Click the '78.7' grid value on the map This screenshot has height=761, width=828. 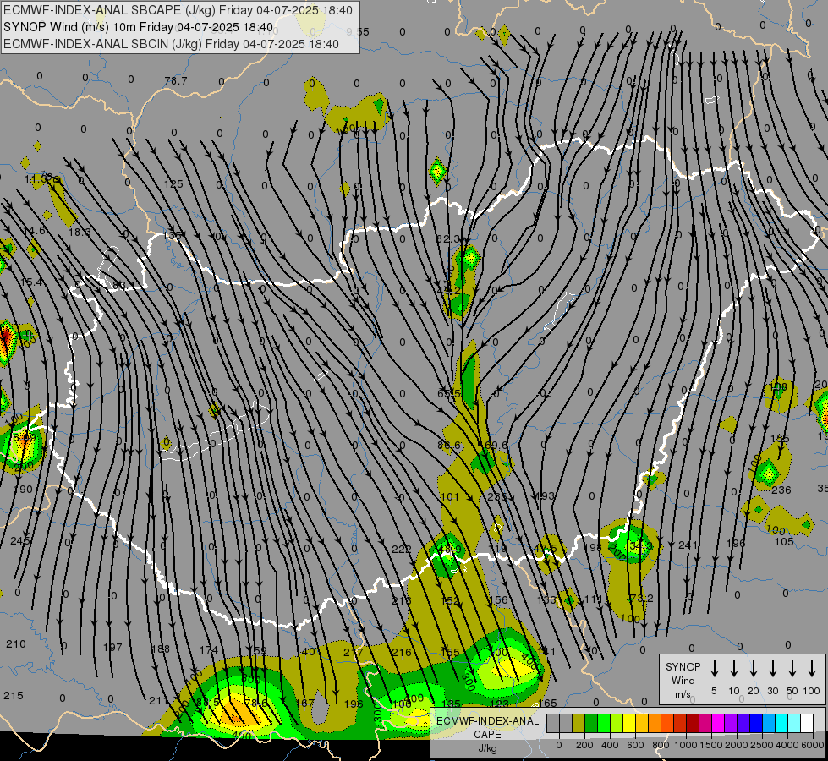click(176, 81)
